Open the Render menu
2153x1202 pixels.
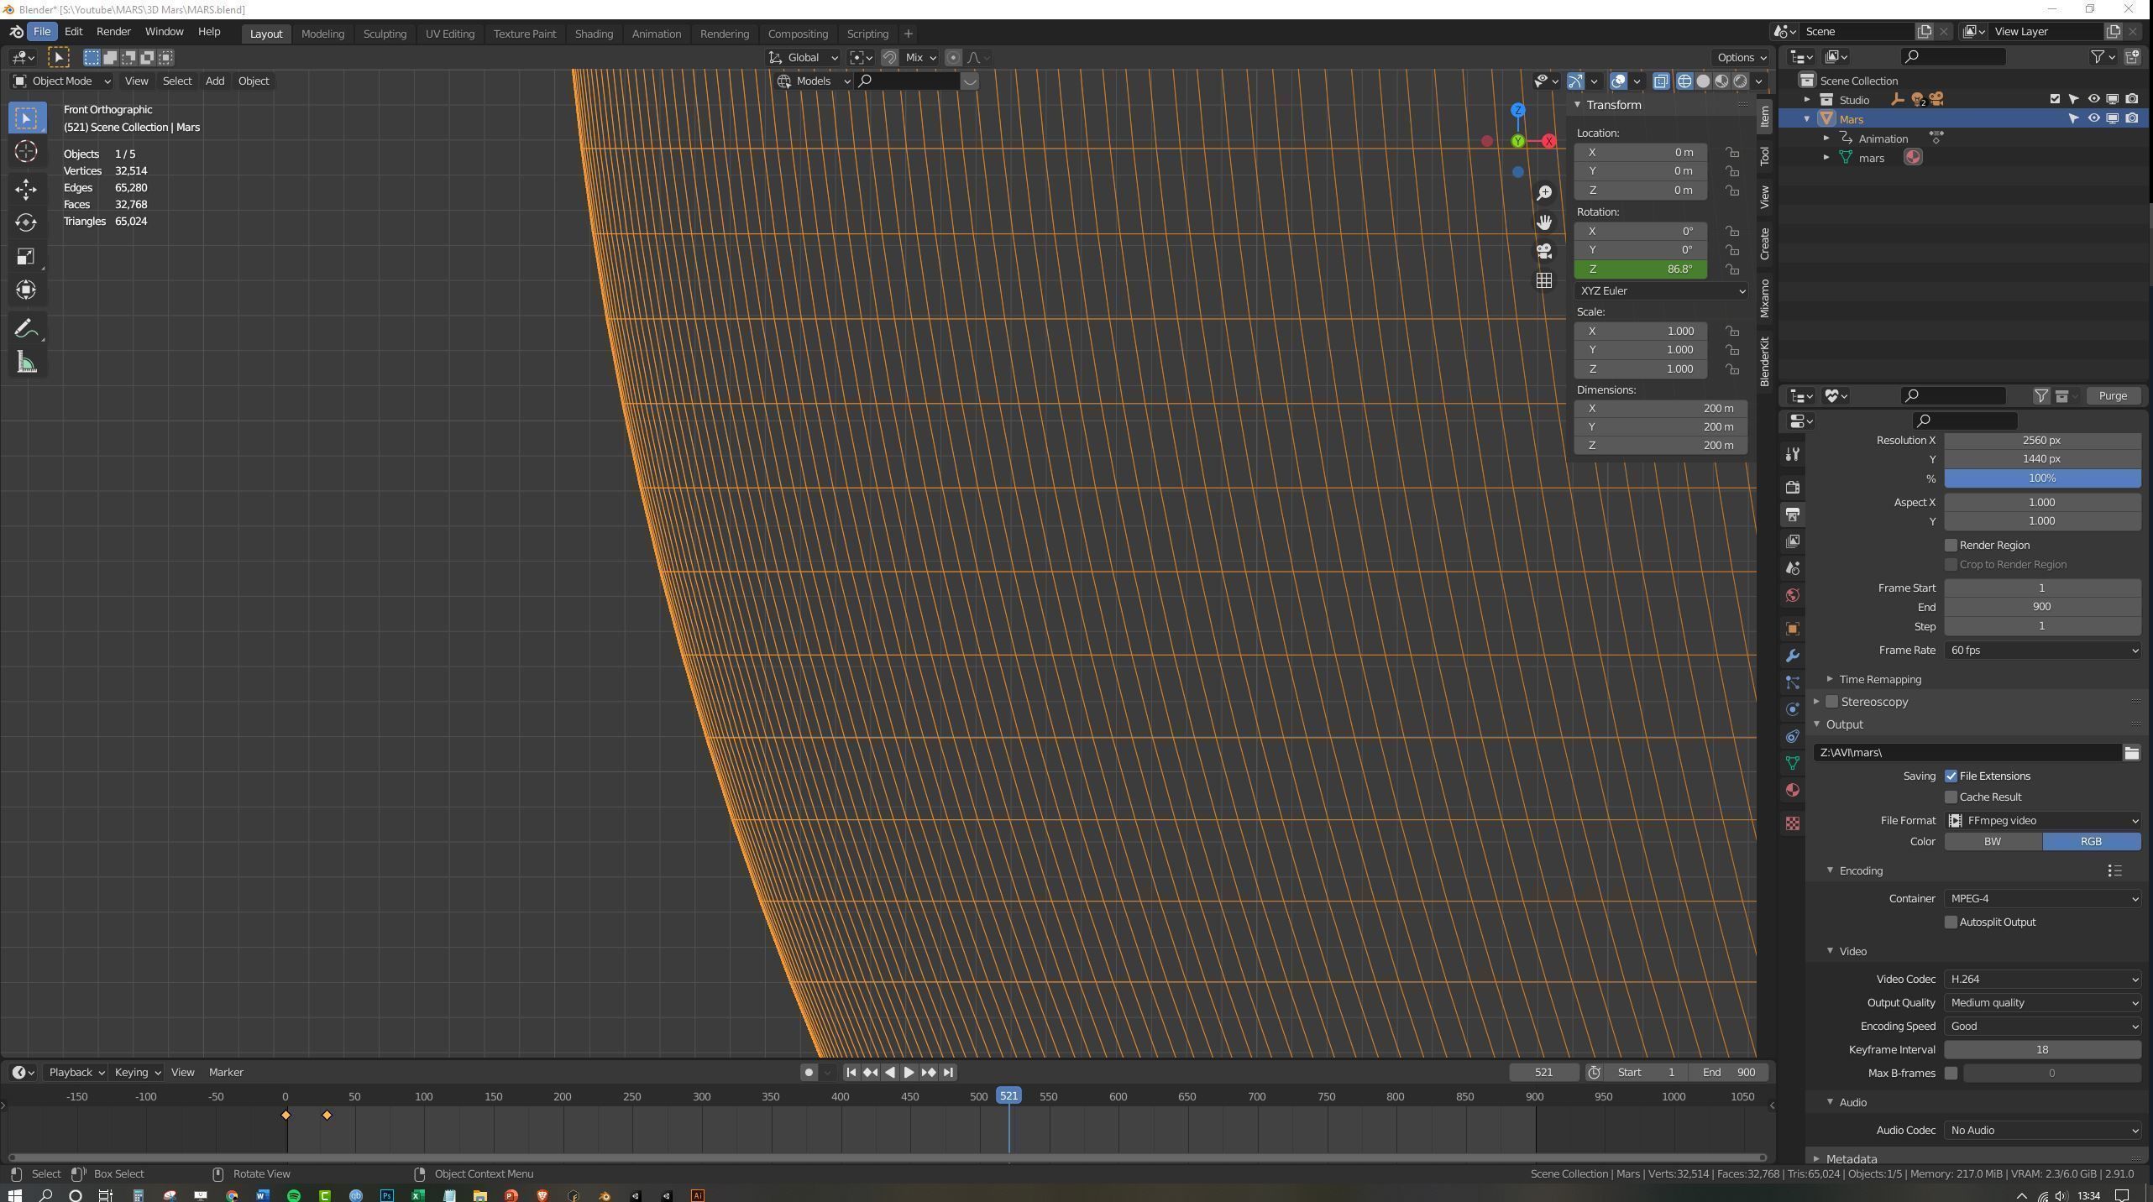pos(113,31)
